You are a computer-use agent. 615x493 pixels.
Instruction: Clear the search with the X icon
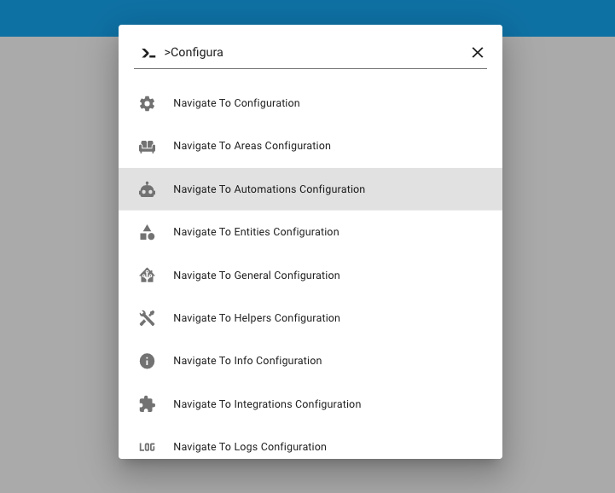(478, 53)
